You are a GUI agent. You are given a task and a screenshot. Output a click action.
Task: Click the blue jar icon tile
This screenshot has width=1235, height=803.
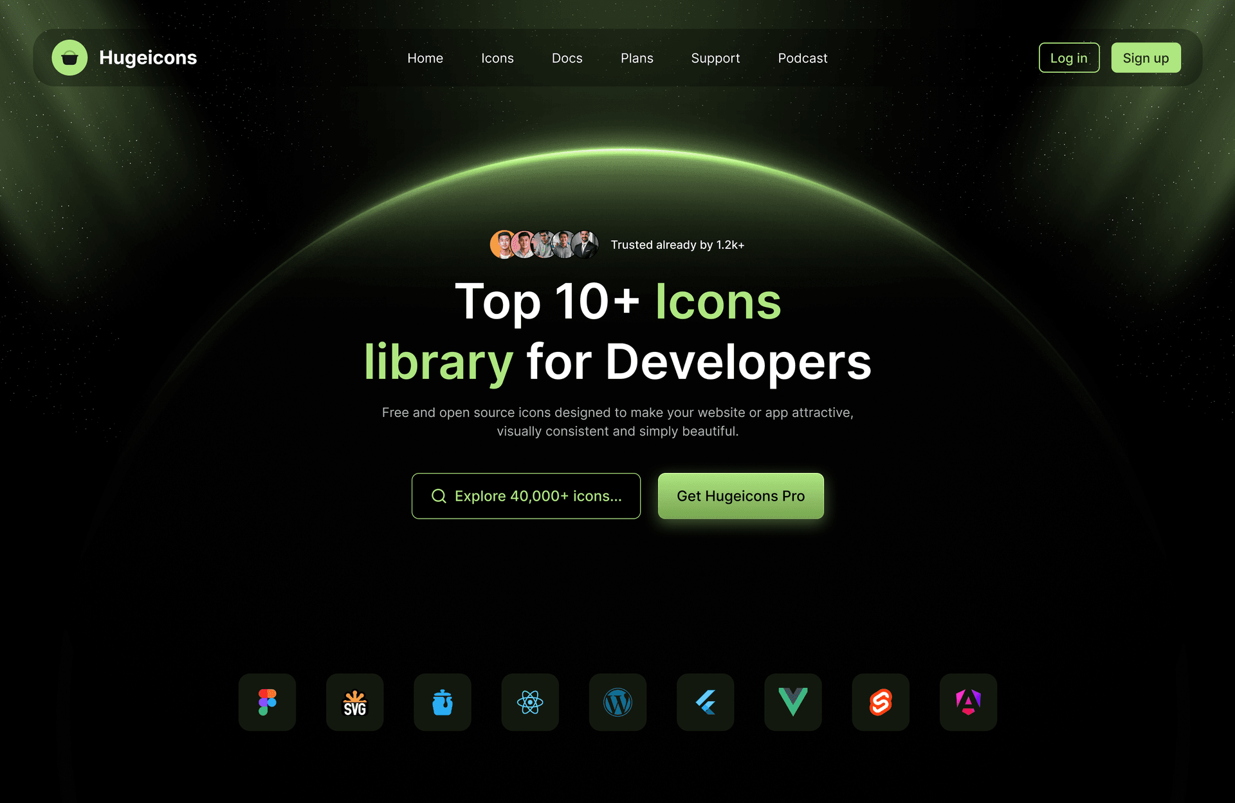pos(443,702)
